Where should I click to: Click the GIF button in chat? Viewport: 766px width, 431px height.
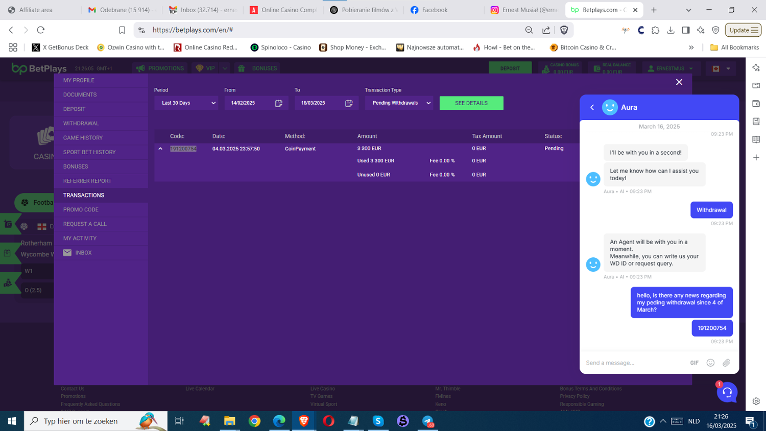pyautogui.click(x=694, y=363)
